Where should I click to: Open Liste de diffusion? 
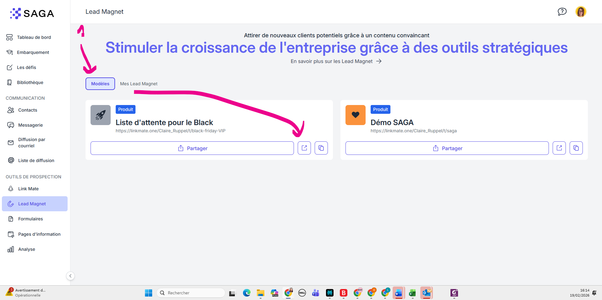click(34, 161)
